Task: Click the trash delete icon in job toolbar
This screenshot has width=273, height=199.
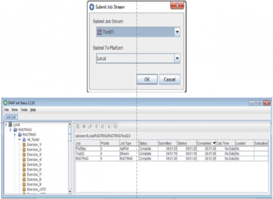Action: click(96, 126)
